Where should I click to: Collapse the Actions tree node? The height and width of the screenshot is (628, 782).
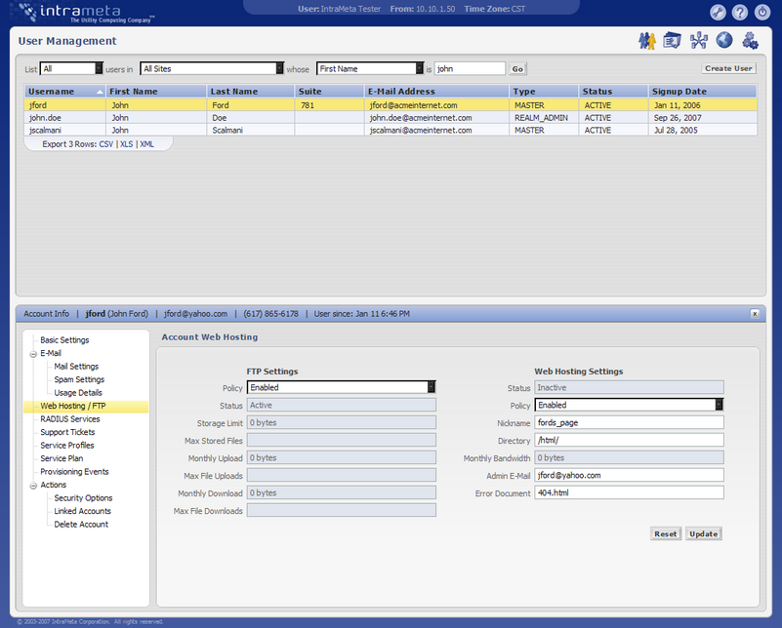pos(33,486)
